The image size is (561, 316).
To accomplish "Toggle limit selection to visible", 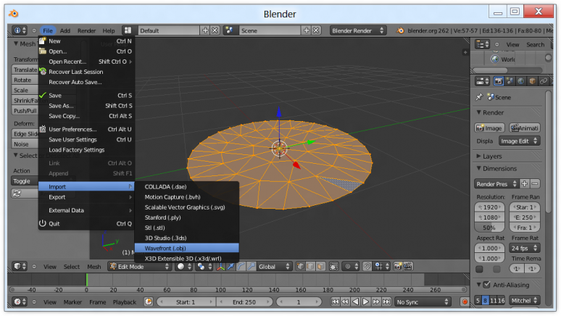I will 333,266.
